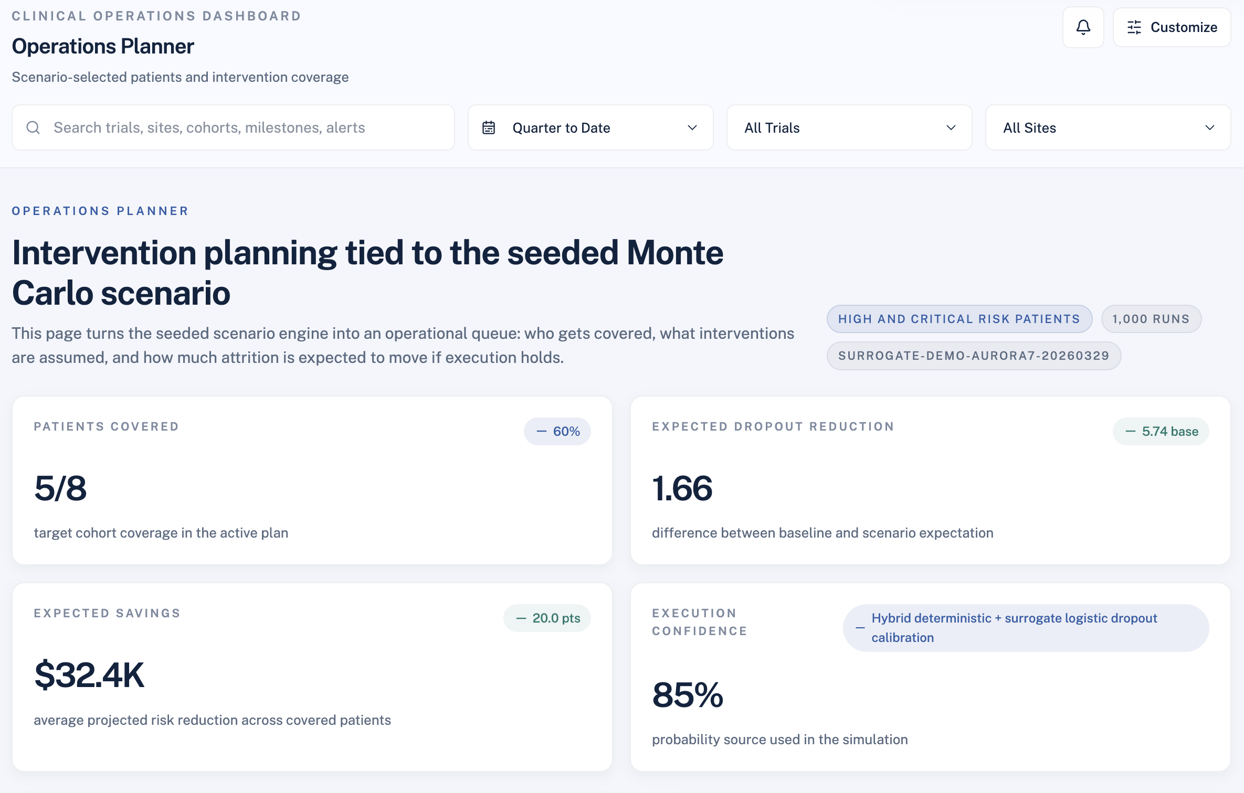Screen dimensions: 1244x793
Task: Open the All Sites dropdown
Action: (1108, 127)
